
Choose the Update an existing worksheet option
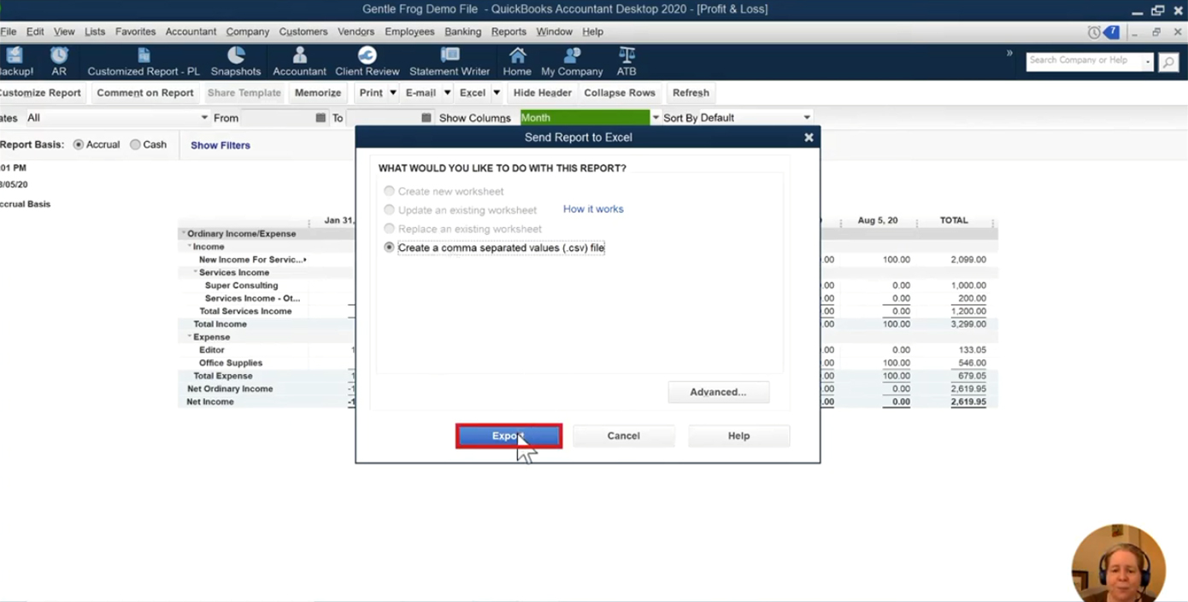[x=390, y=210]
